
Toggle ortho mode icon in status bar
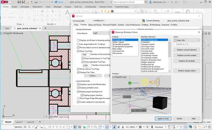pyautogui.click(x=45, y=127)
